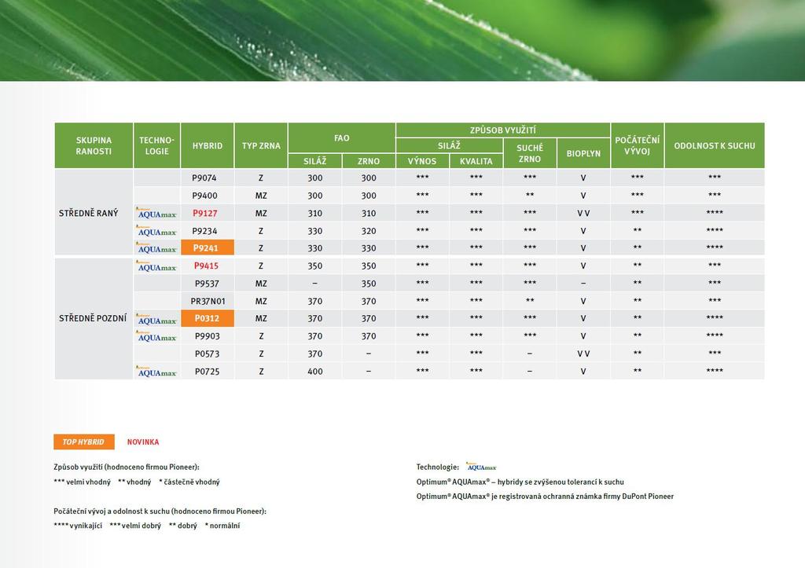This screenshot has width=805, height=568.
Task: Click the 'ZRNO' subheader under FAO
Action: point(369,161)
